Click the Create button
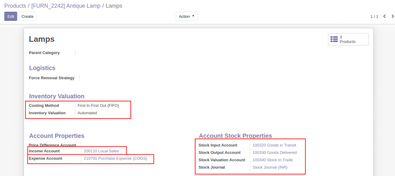 (27, 16)
